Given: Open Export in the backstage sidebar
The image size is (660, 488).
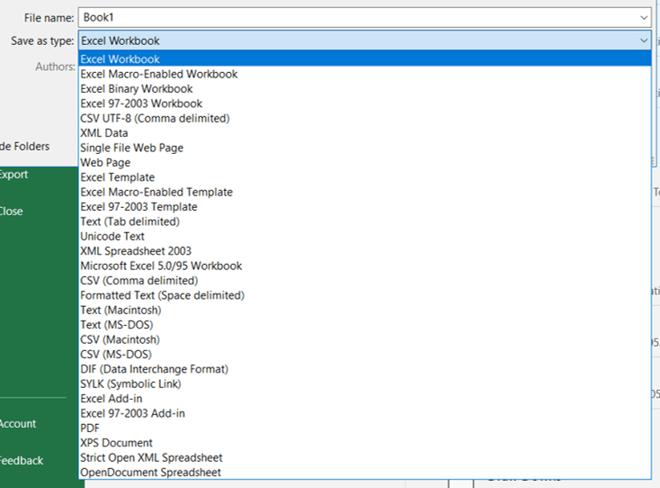Looking at the screenshot, I should pos(13,175).
